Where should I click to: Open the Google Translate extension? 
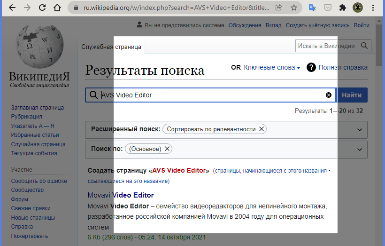(x=312, y=8)
